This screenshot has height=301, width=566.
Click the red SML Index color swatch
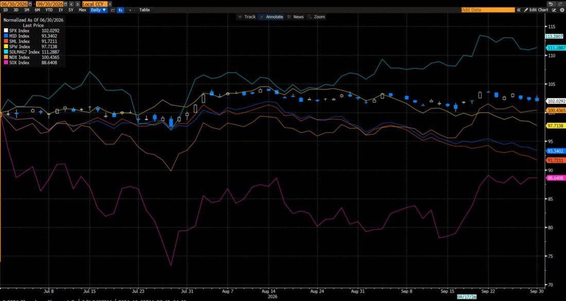tap(6, 42)
